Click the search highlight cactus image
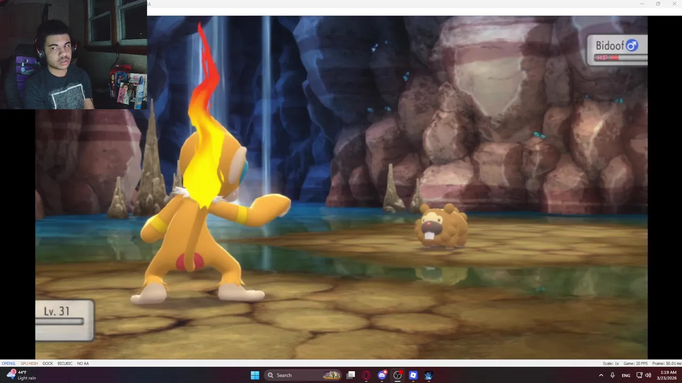Viewport: 682px width, 383px height. click(331, 375)
